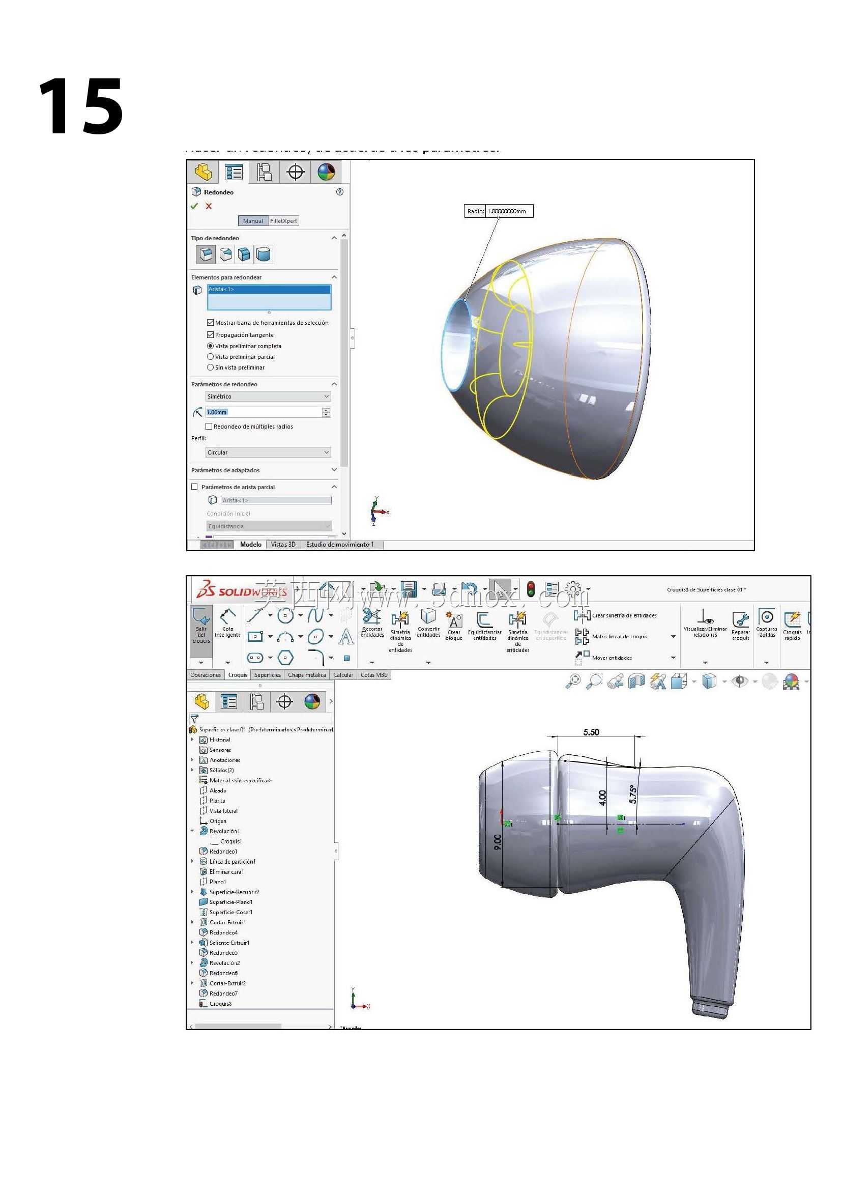Viewport: 842px width, 1191px height.
Task: Click the section view icon in view toolbar
Action: point(636,681)
